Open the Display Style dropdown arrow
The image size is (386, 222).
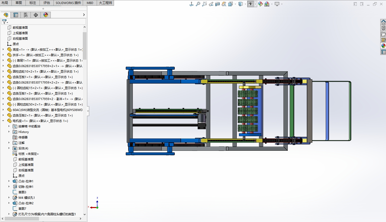245,4
